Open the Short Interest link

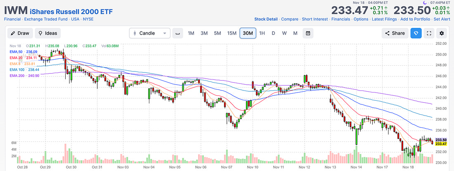tap(315, 19)
